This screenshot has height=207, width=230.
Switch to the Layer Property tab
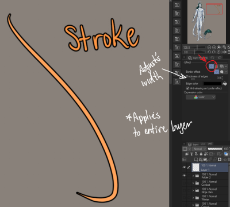click(x=197, y=57)
